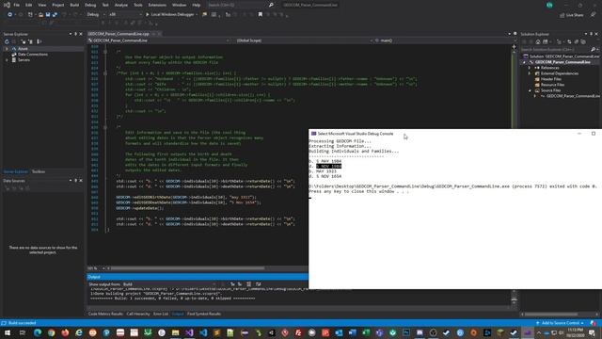
Task: Open the Extensions menu
Action: click(x=157, y=5)
